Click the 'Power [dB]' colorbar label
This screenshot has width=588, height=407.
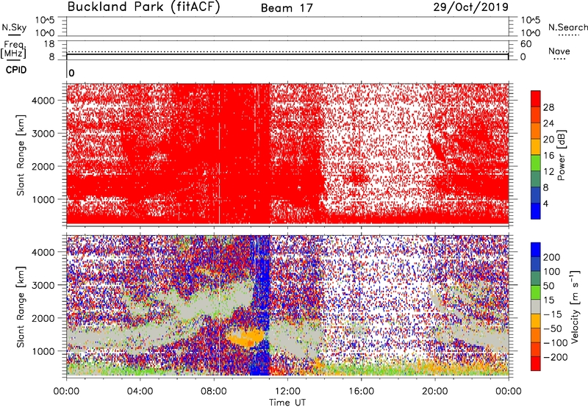click(x=562, y=155)
